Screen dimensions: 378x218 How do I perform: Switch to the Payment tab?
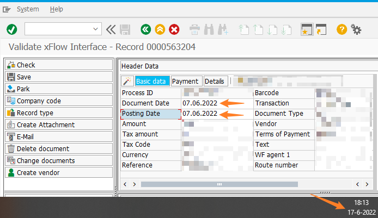[x=185, y=81]
